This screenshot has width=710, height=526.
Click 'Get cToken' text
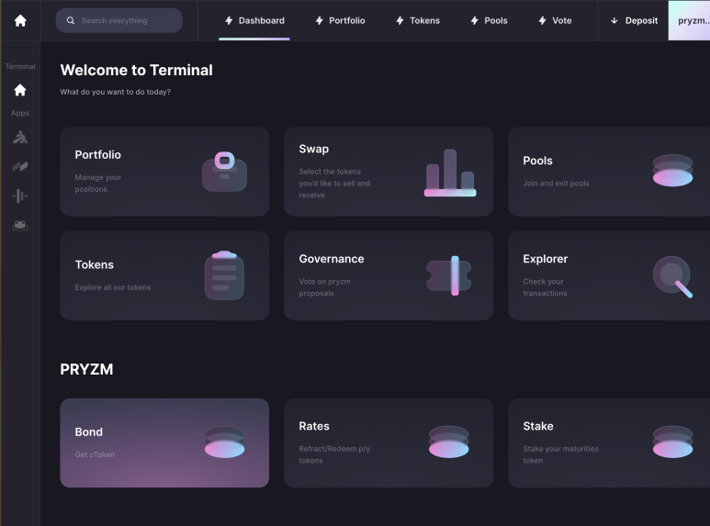click(95, 454)
